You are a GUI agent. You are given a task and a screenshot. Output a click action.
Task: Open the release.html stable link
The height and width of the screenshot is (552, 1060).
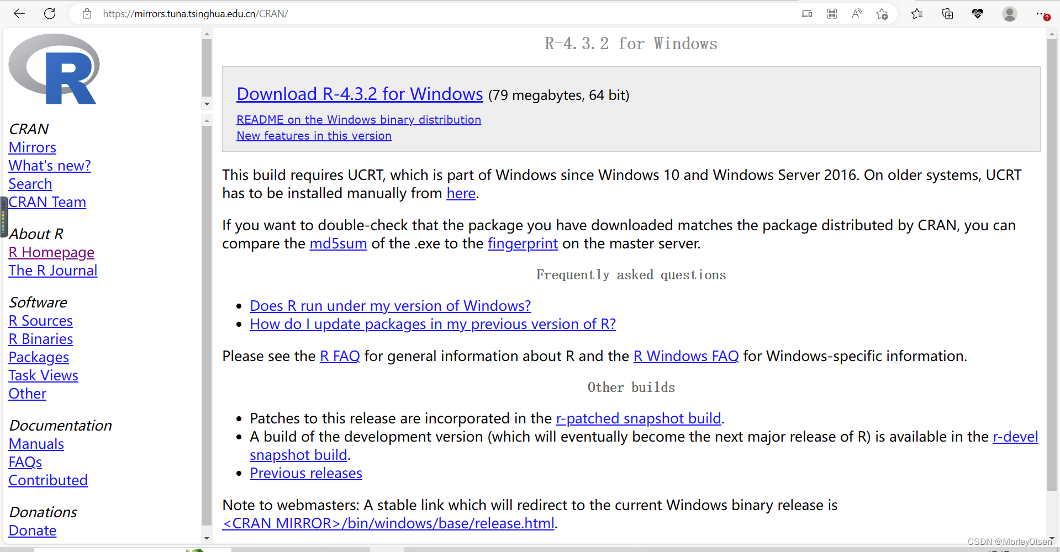[x=388, y=523]
